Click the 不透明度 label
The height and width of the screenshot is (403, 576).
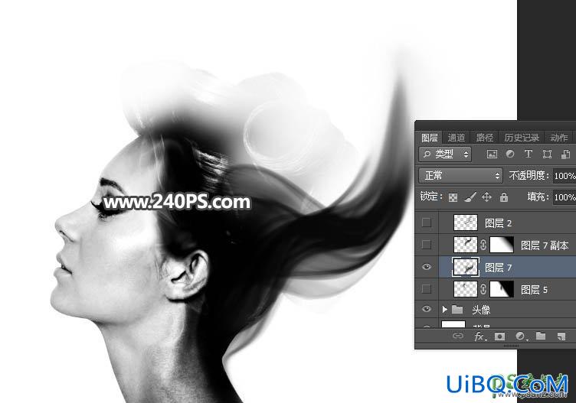pos(529,176)
